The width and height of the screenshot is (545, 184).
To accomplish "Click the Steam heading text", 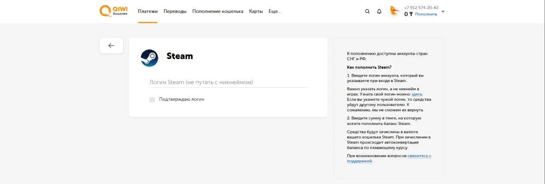I will click(x=180, y=56).
